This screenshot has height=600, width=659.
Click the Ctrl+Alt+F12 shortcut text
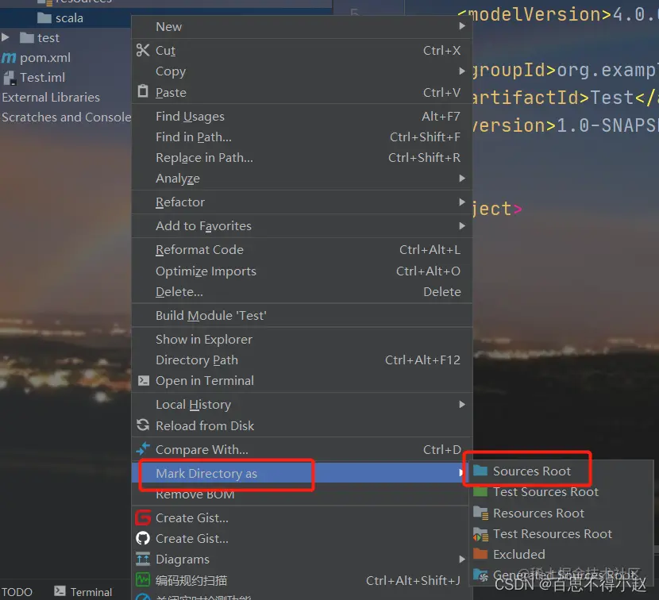tap(422, 360)
